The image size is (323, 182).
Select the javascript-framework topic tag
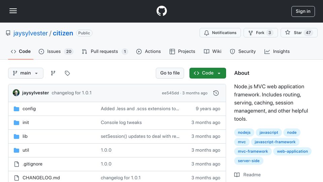click(x=275, y=142)
